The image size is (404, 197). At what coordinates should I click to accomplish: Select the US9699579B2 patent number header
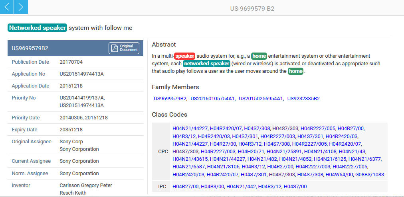(x=30, y=48)
